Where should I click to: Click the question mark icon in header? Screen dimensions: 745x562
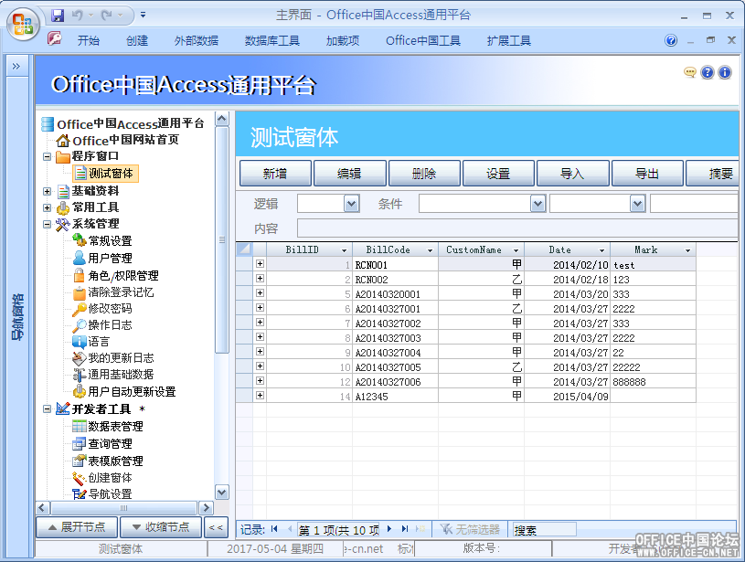coord(708,72)
